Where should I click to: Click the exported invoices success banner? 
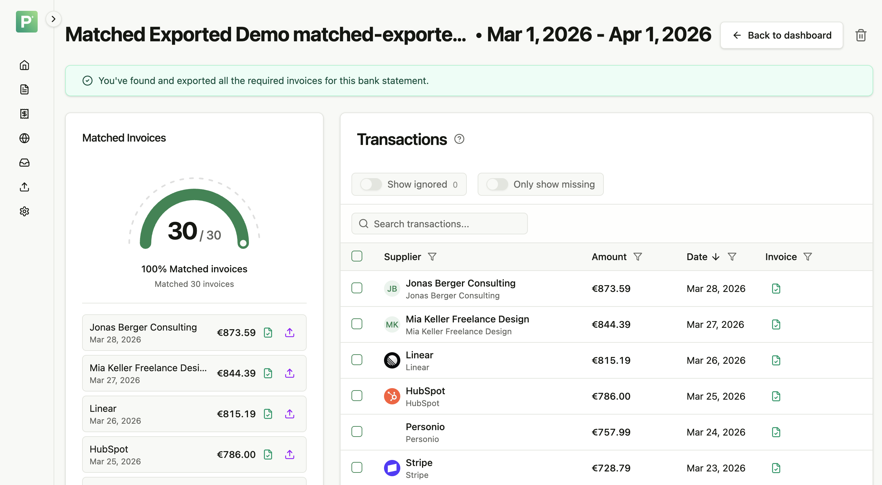tap(469, 81)
